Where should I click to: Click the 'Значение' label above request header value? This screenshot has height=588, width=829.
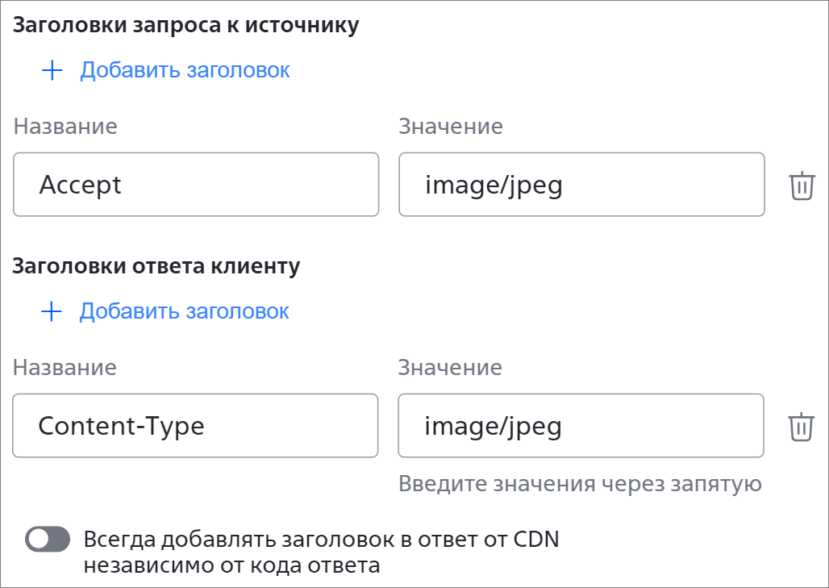451,127
